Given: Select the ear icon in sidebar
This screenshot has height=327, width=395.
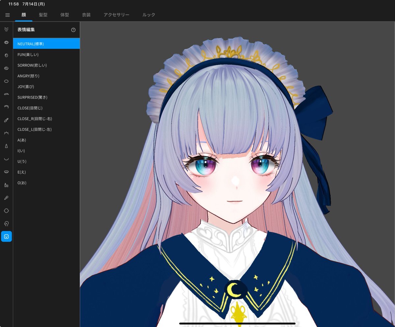Looking at the screenshot, I should [6, 224].
